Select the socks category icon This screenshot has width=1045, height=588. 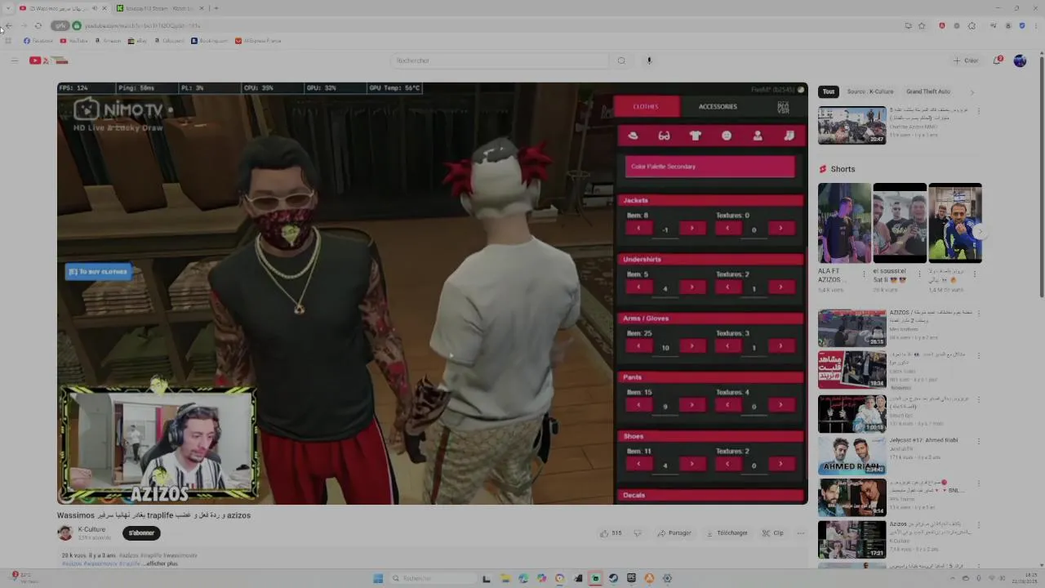coord(789,136)
